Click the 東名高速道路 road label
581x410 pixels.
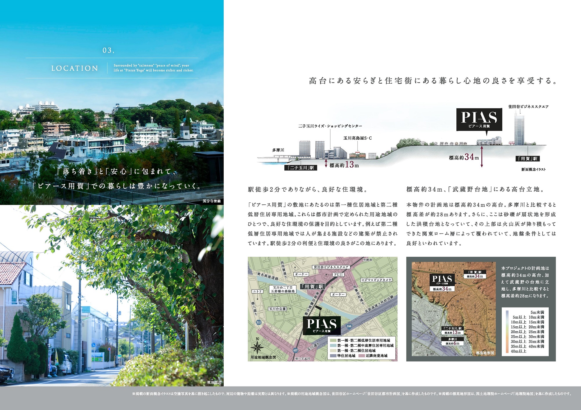268,276
